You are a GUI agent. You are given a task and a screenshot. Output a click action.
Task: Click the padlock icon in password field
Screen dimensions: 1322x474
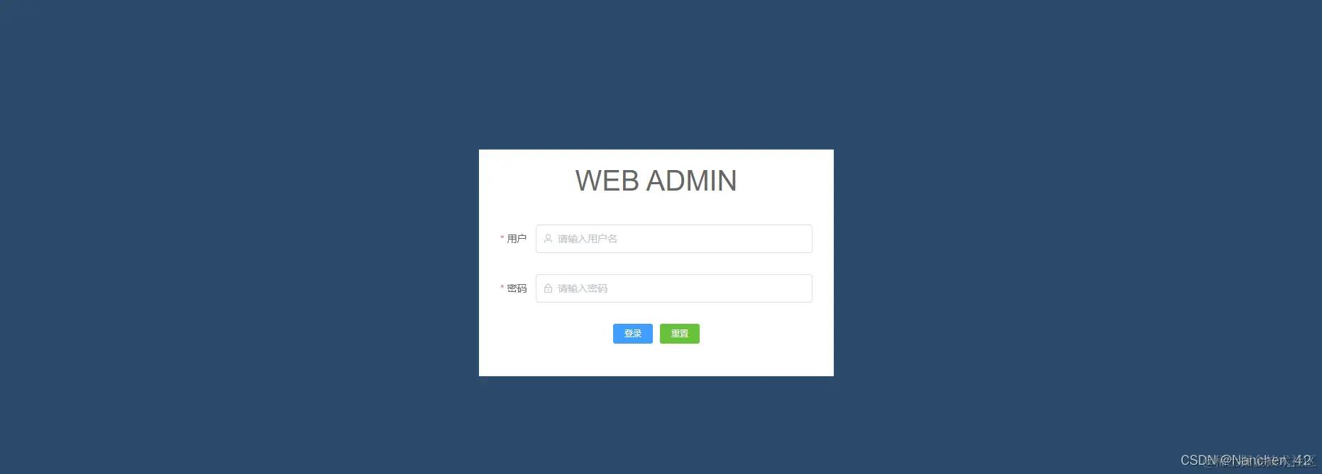click(548, 288)
